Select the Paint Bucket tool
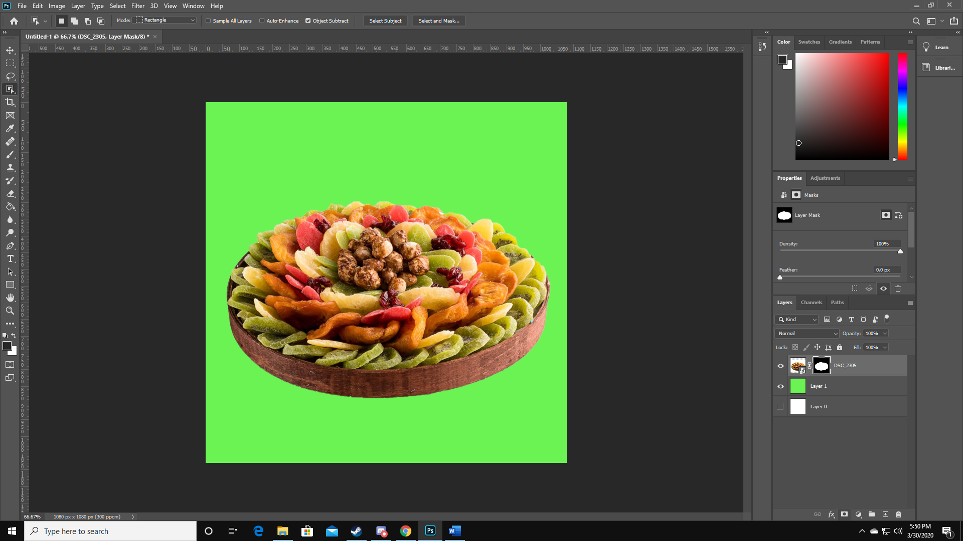Image resolution: width=963 pixels, height=541 pixels. pos(10,206)
